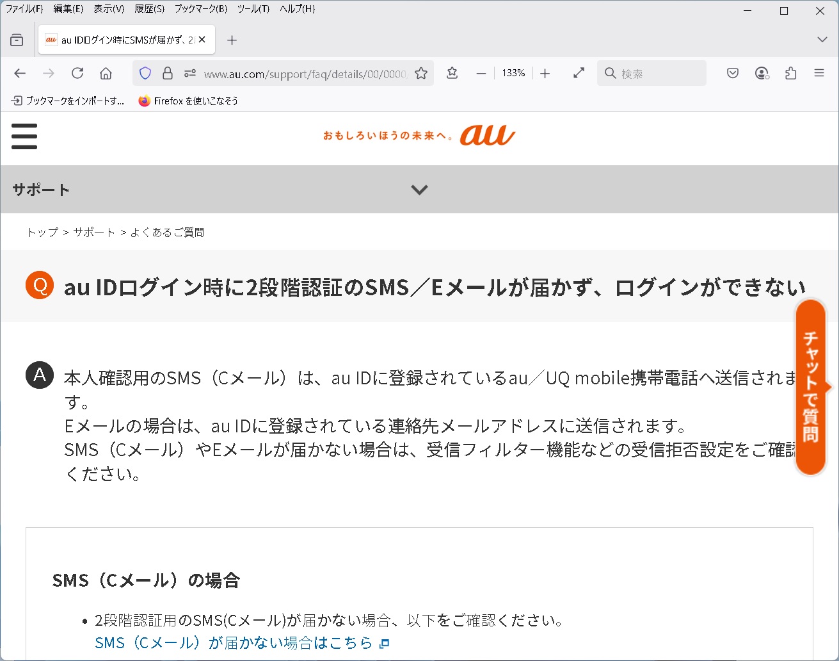Open the ファイル(F) menu

click(24, 9)
